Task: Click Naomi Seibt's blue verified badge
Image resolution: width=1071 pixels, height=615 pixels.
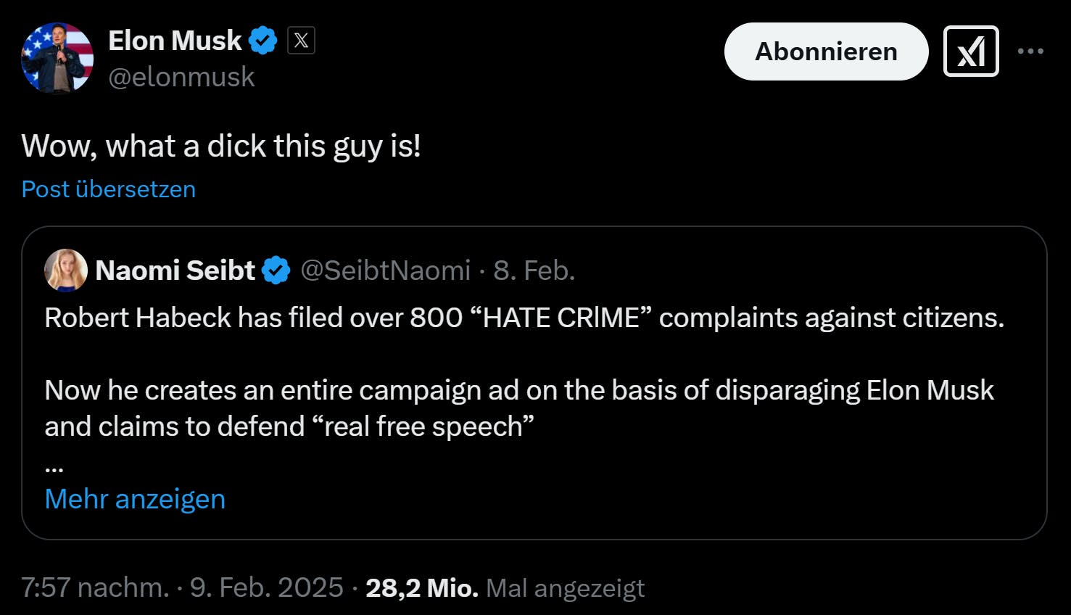Action: tap(276, 271)
